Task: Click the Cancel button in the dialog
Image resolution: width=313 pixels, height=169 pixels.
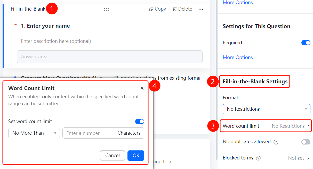Action: (x=113, y=156)
